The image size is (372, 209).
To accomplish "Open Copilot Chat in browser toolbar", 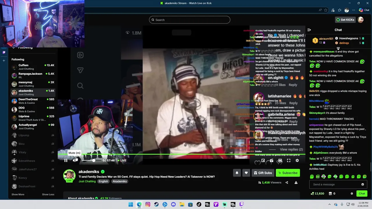I will click(x=364, y=10).
